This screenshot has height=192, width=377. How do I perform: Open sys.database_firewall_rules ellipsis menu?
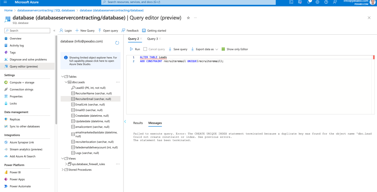pos(118,164)
